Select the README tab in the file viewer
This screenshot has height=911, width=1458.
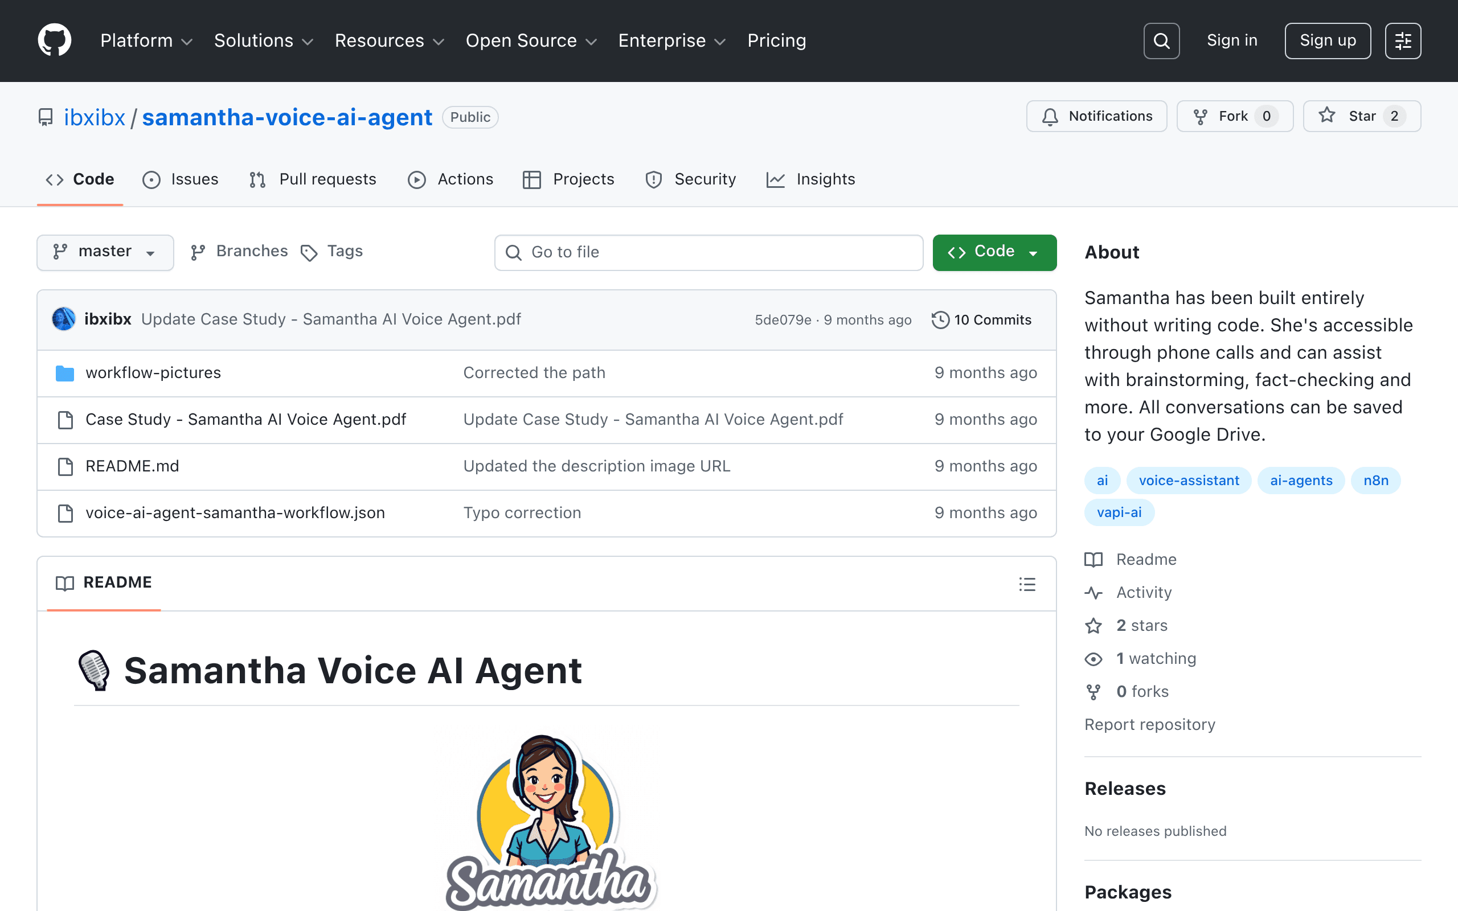[104, 583]
